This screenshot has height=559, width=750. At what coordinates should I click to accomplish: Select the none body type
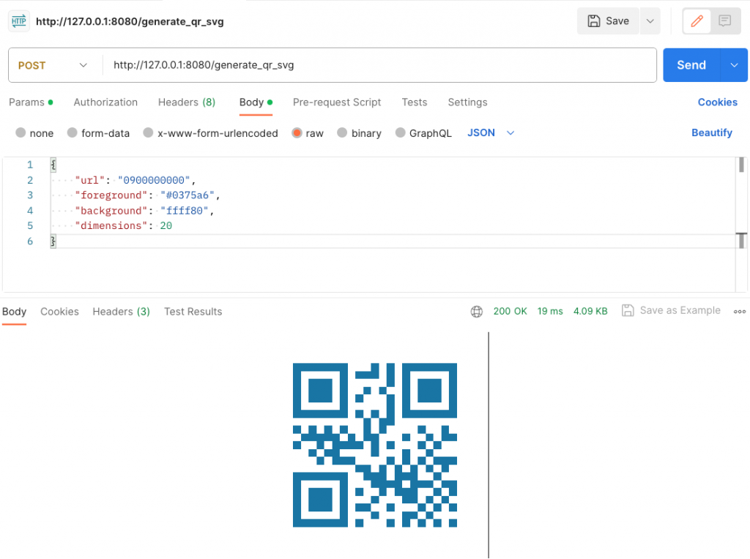pyautogui.click(x=21, y=132)
